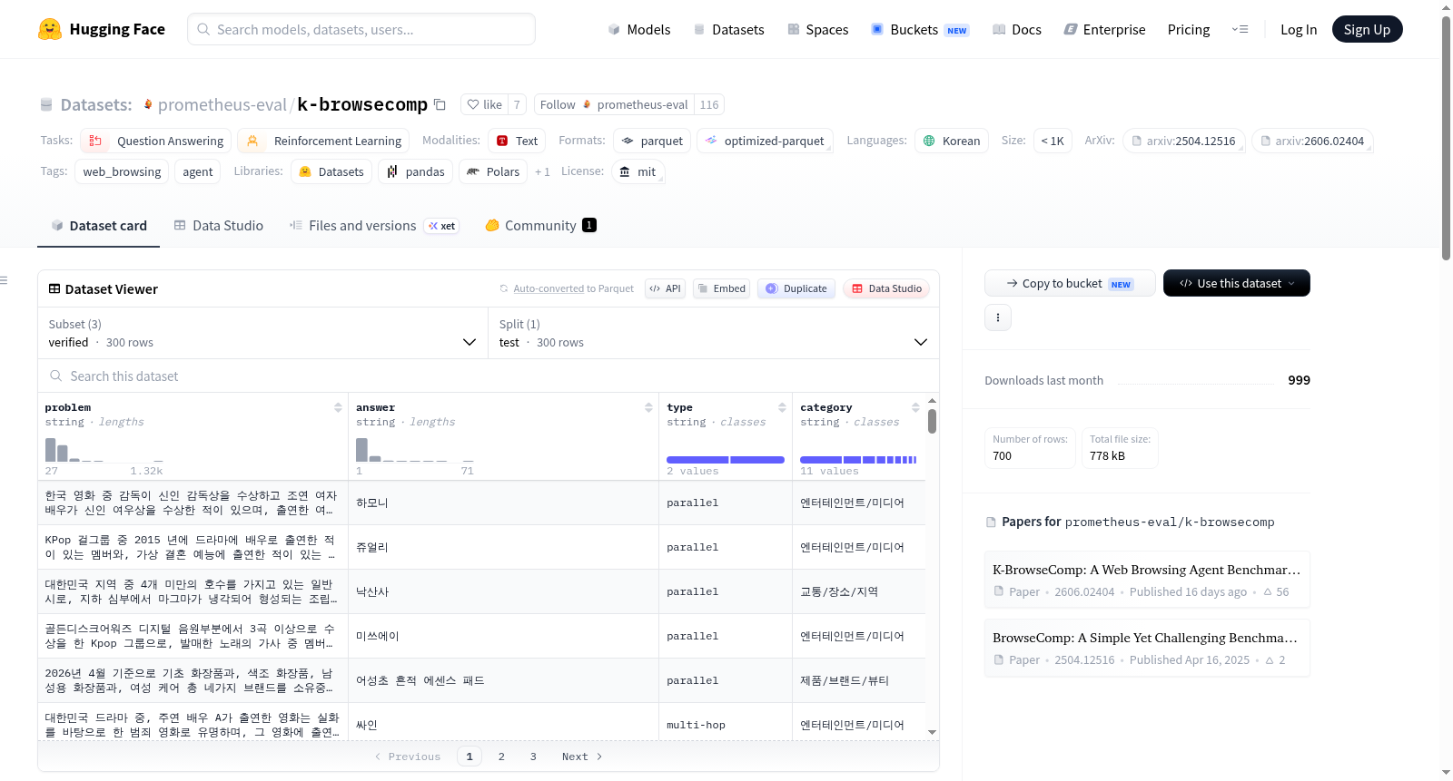This screenshot has width=1453, height=781.
Task: Select the Question Answering task tag
Action: point(155,141)
